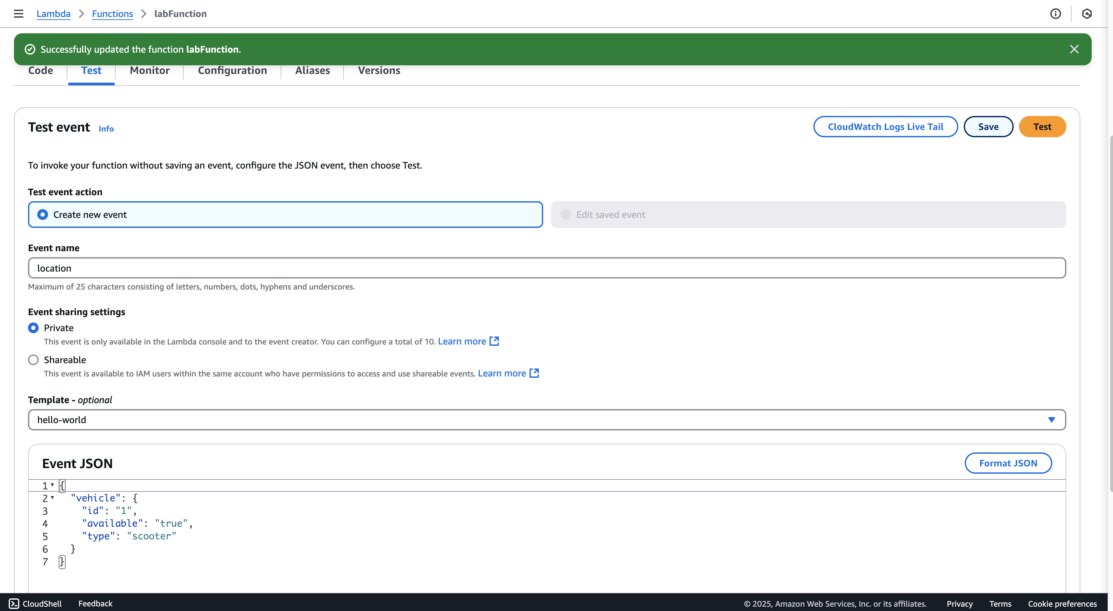Click Learn more under Private

[x=462, y=341]
